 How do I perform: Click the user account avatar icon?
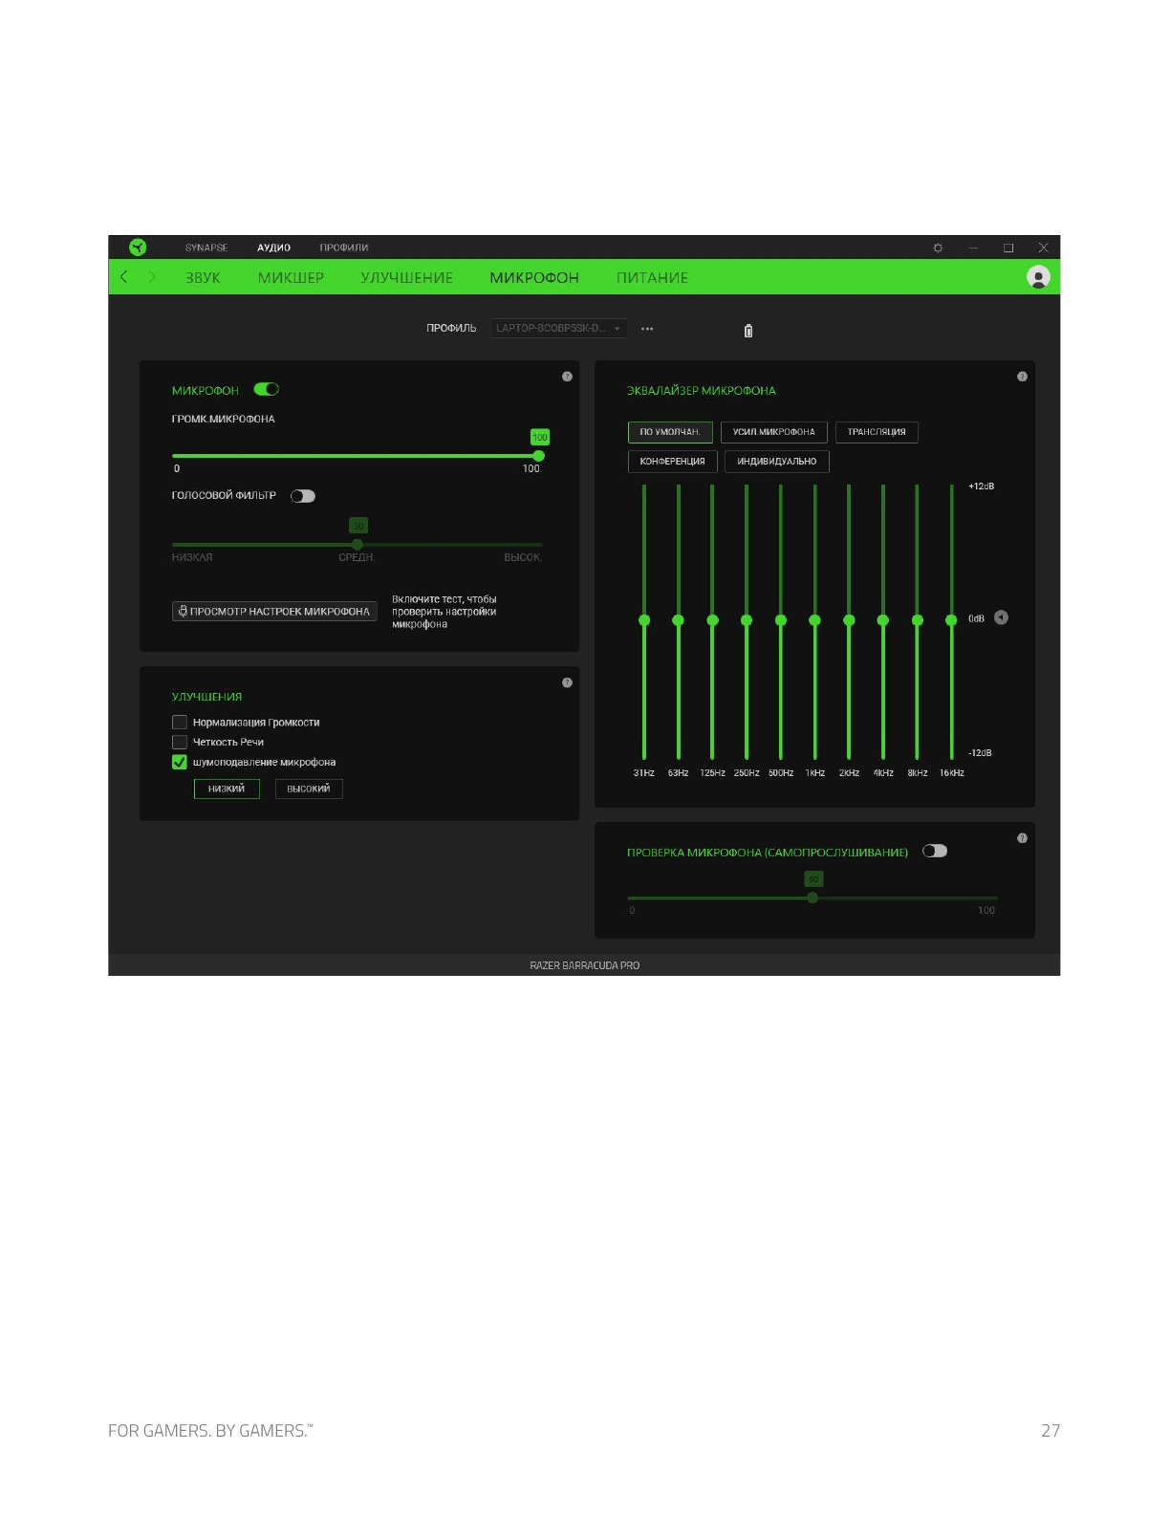coord(1037,277)
